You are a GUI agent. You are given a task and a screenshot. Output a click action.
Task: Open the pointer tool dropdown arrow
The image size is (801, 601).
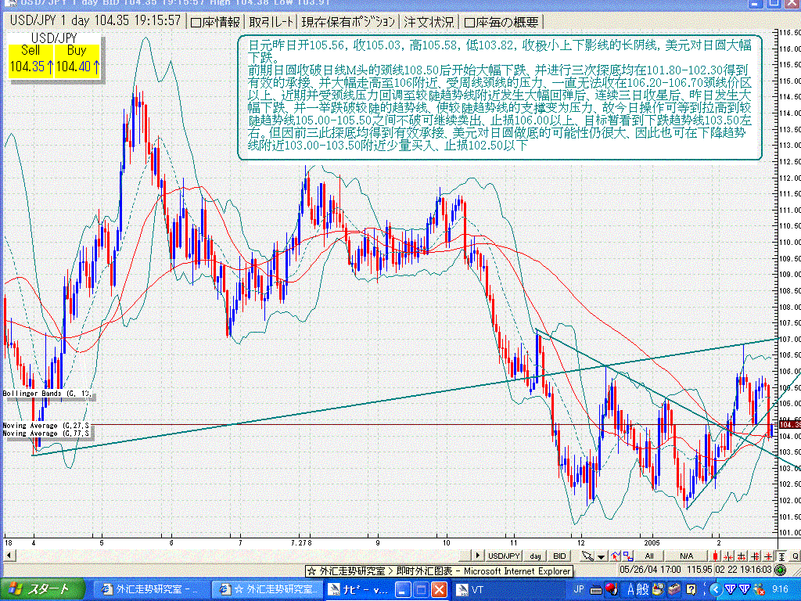click(x=602, y=556)
